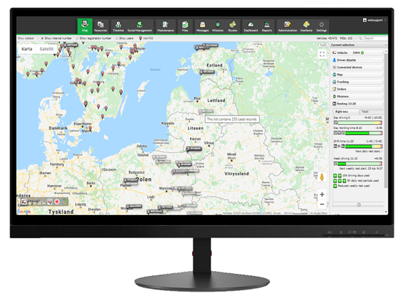
Task: Toggle Show sidebar option
Action: pos(26,38)
